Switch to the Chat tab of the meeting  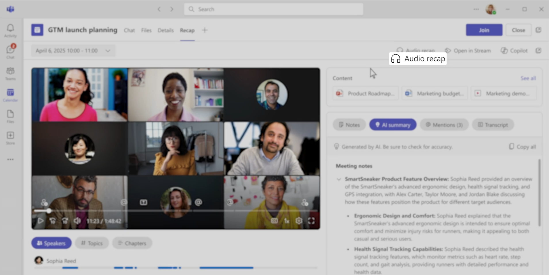click(129, 30)
